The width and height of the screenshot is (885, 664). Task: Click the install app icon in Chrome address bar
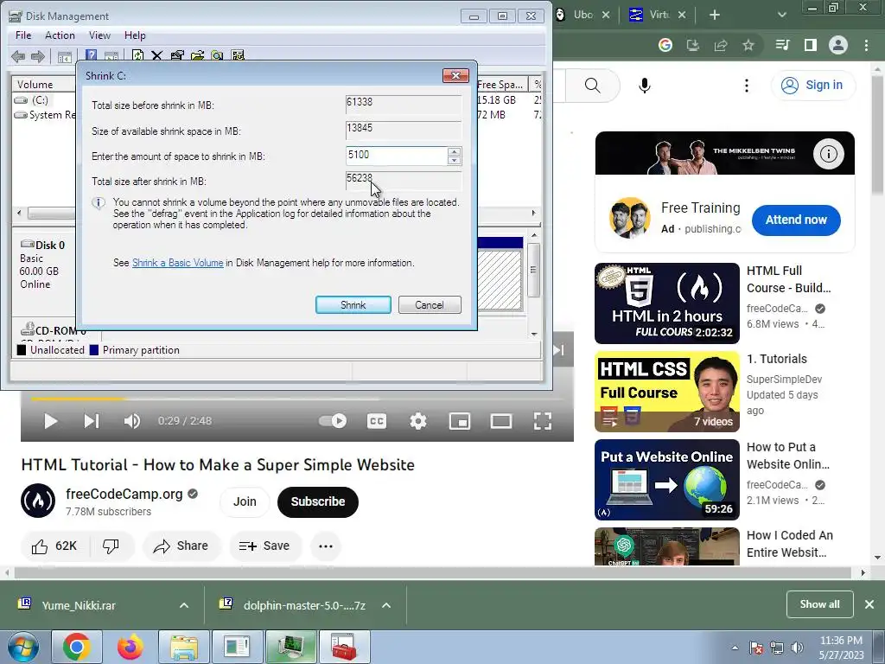(692, 45)
